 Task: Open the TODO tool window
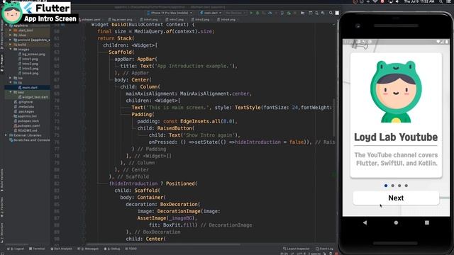(x=131, y=249)
